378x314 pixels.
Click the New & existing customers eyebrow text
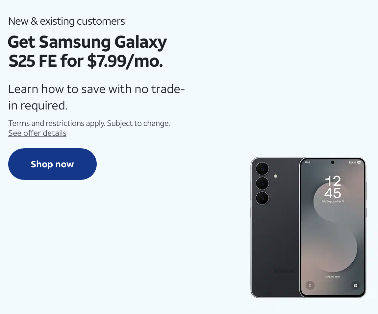pos(66,21)
